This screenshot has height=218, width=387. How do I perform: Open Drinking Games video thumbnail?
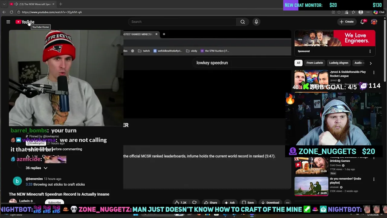click(x=311, y=166)
